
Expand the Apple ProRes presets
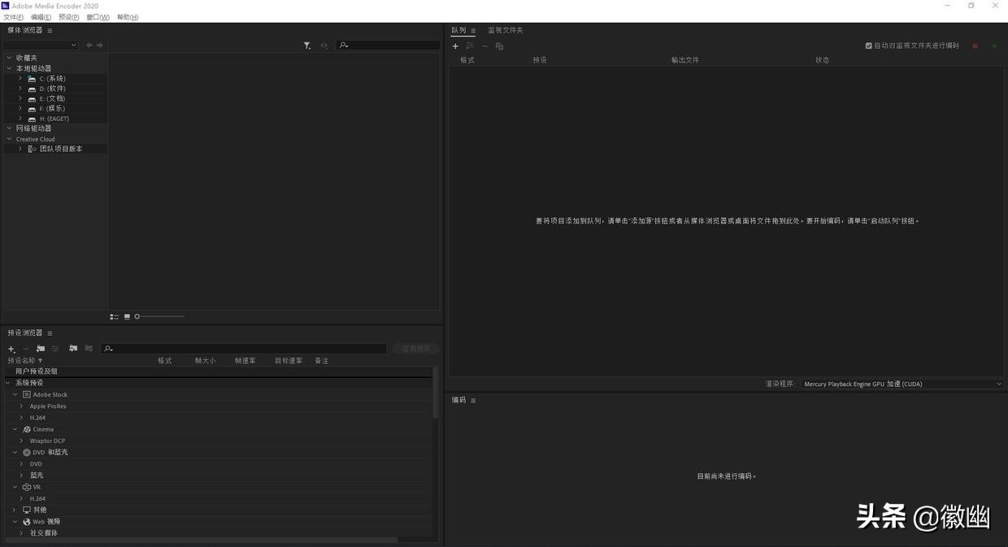[22, 406]
